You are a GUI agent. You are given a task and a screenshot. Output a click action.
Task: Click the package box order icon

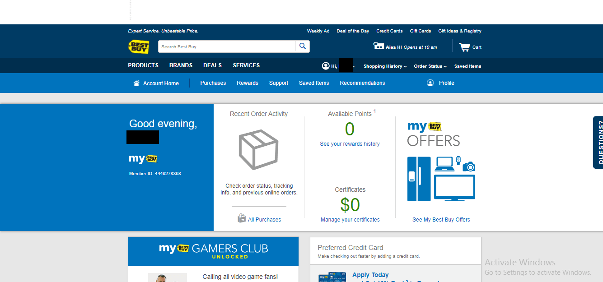258,150
